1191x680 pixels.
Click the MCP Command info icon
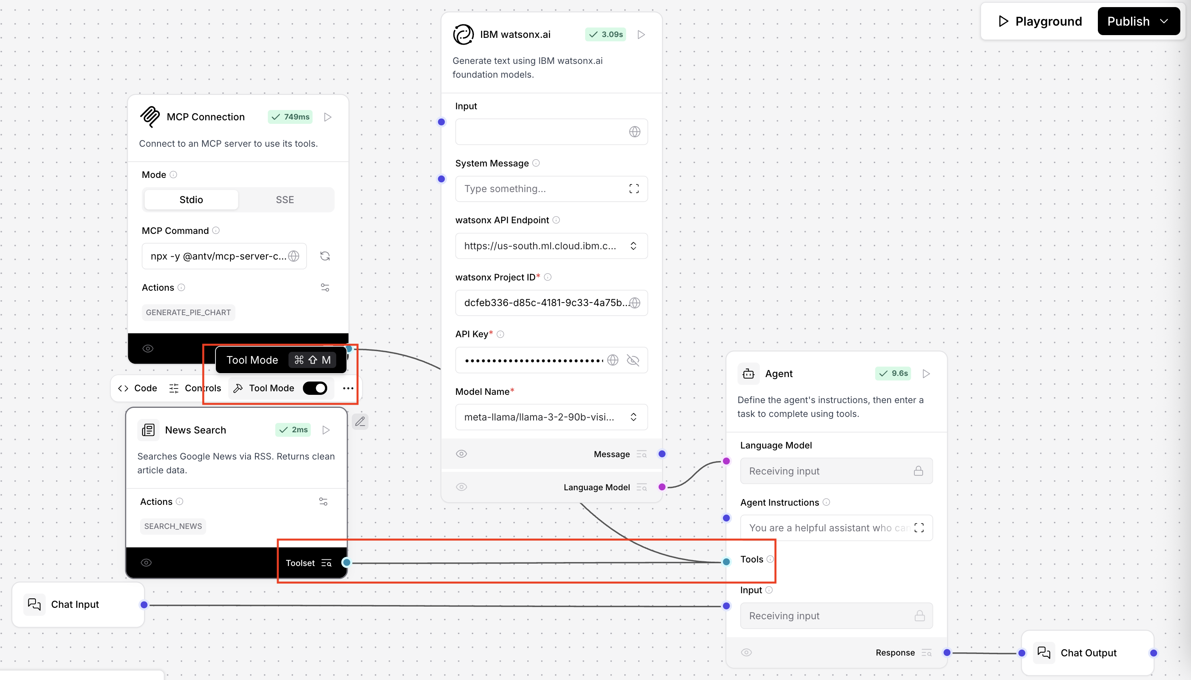click(216, 230)
